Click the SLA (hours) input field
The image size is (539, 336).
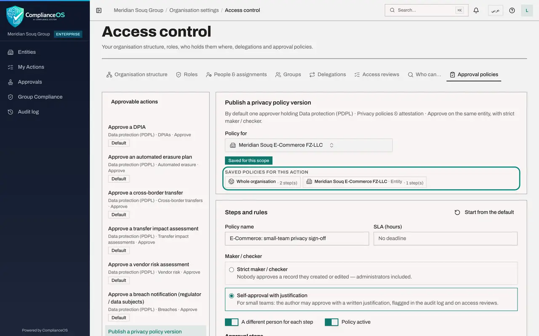446,239
